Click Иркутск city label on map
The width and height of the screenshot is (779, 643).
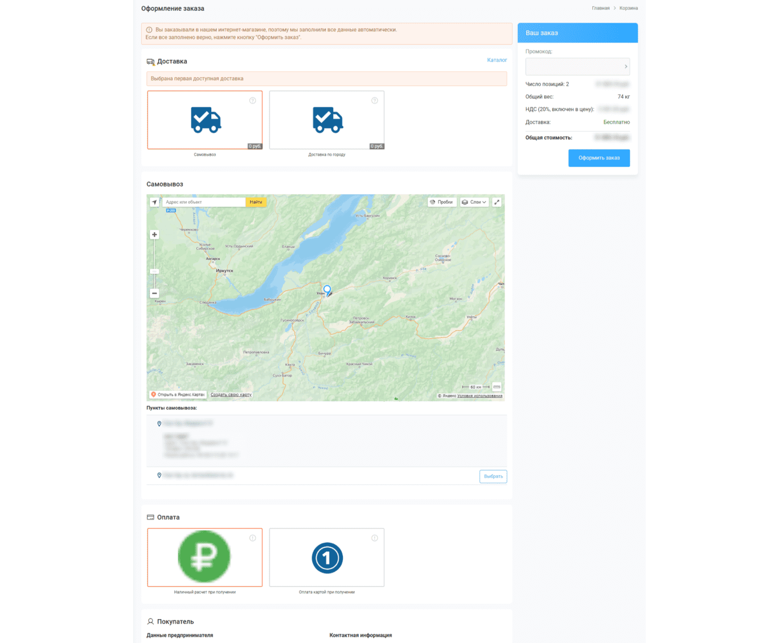point(224,271)
